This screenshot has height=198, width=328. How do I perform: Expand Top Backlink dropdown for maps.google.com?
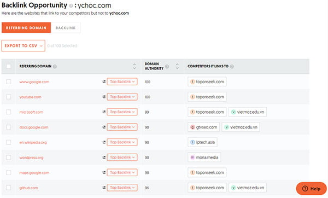[122, 172]
